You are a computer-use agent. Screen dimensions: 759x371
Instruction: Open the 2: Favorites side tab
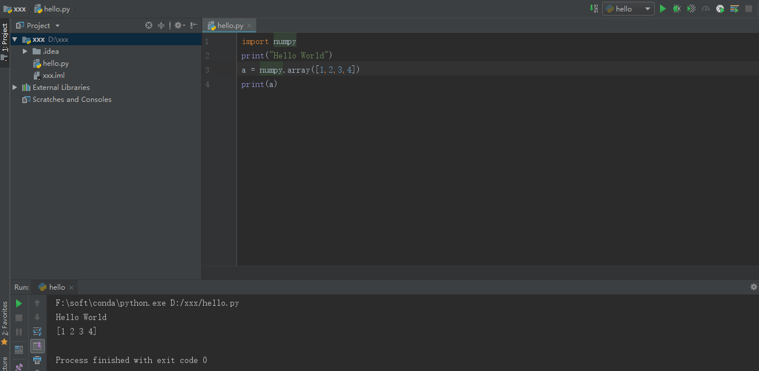(x=5, y=323)
